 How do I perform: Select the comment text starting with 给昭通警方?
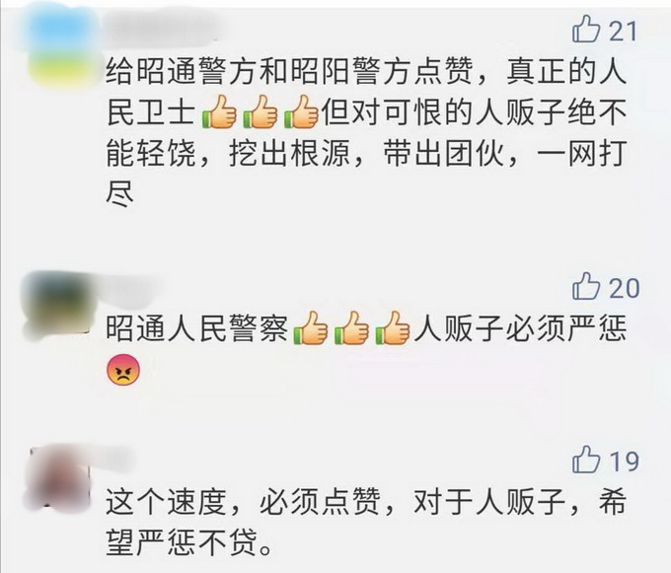[x=366, y=133]
